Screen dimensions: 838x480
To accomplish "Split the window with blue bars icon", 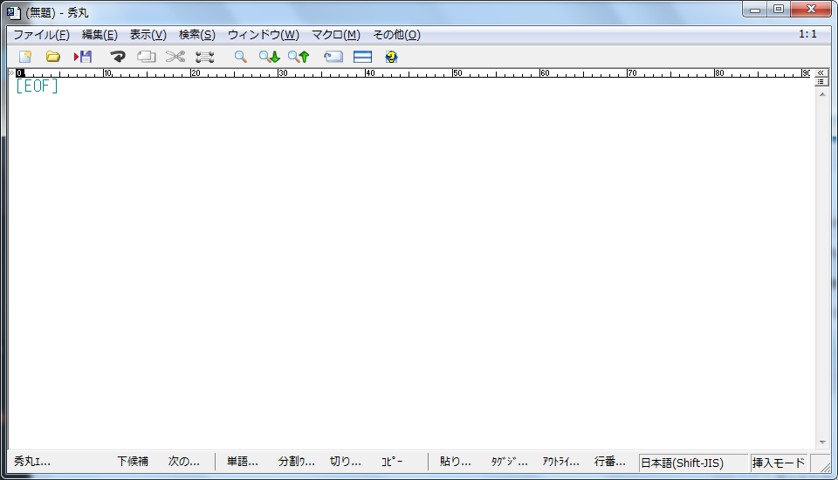I will pyautogui.click(x=363, y=57).
